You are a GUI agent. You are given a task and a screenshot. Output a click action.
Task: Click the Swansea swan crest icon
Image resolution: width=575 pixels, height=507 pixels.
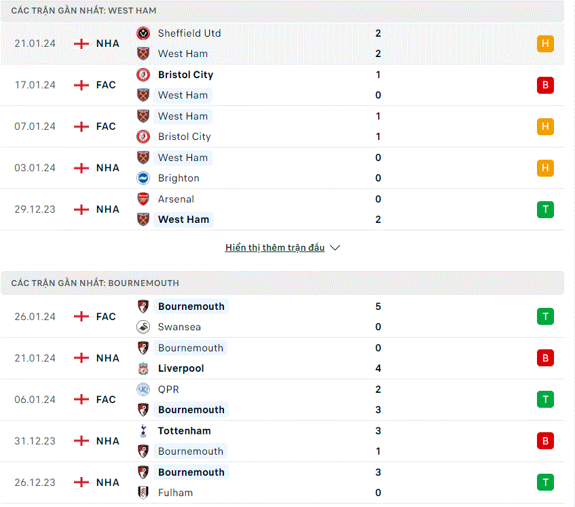(143, 327)
